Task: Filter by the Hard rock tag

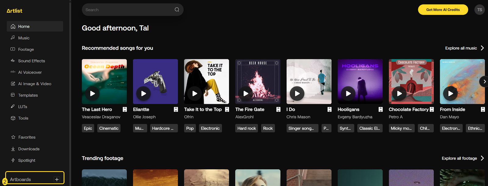Action: 246,128
